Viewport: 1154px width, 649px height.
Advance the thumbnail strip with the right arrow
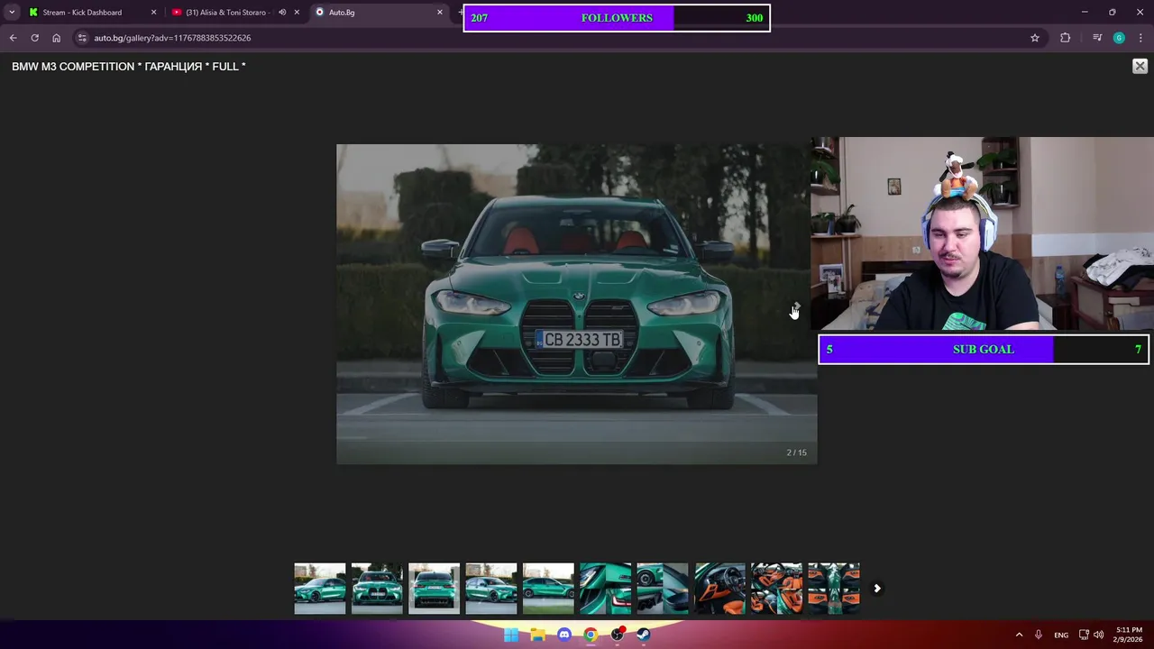coord(876,589)
